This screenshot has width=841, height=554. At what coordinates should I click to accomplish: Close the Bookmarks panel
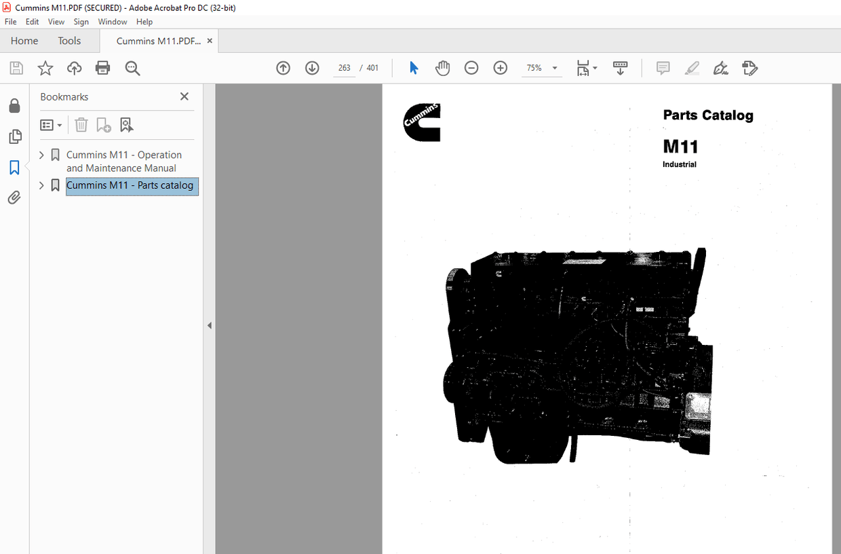[x=184, y=96]
